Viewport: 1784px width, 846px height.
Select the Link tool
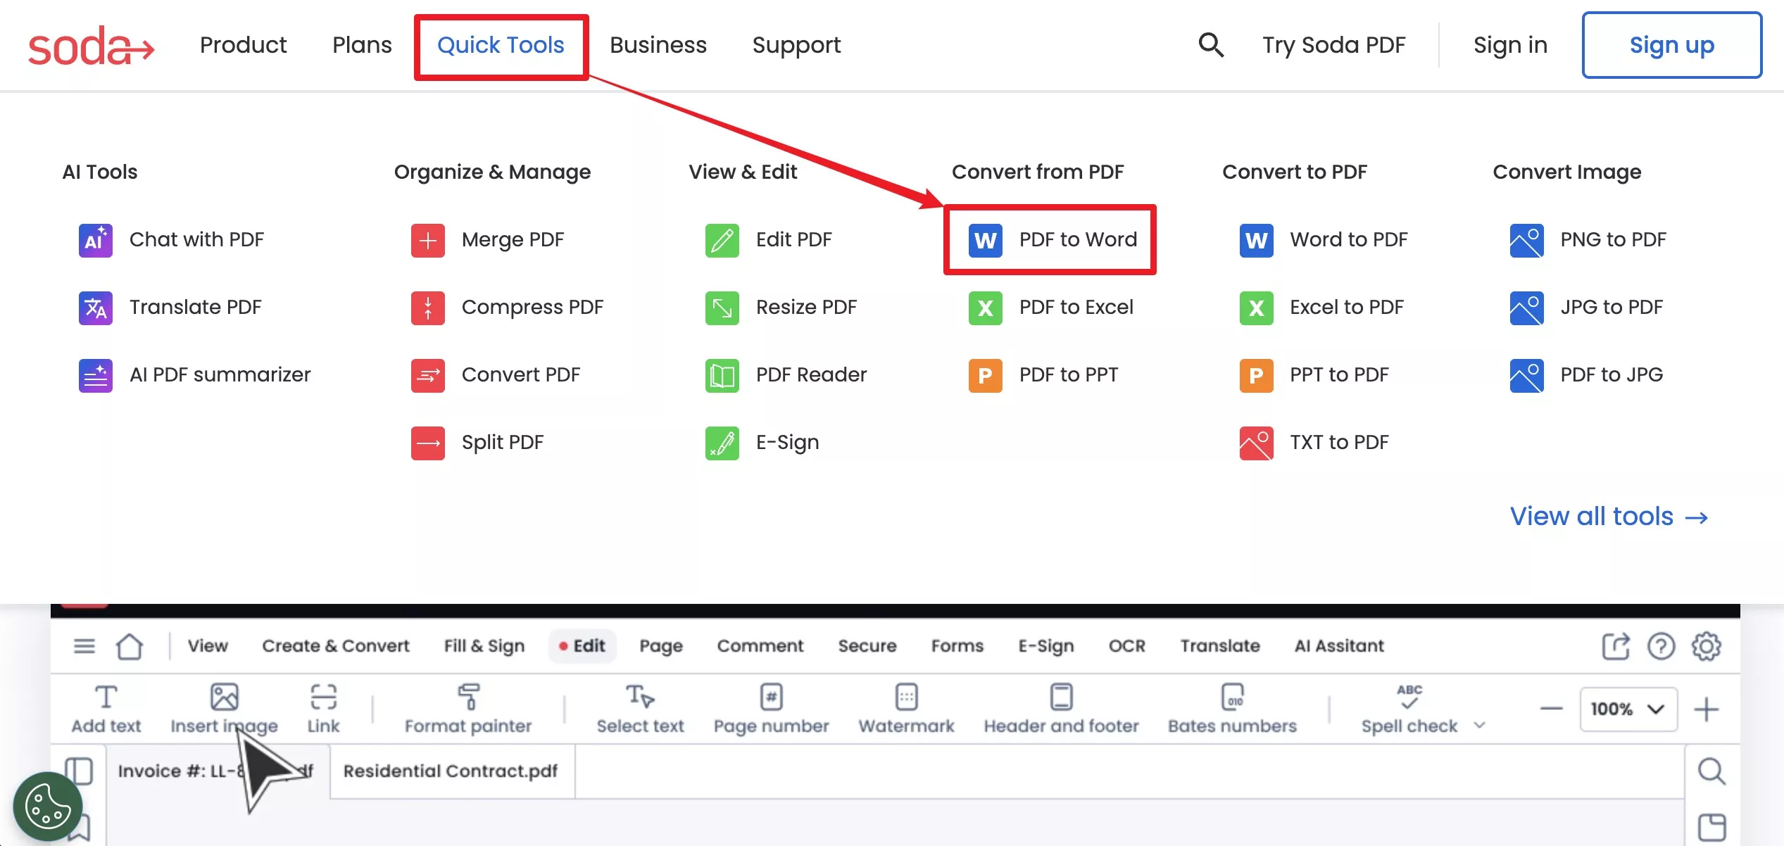pos(323,709)
